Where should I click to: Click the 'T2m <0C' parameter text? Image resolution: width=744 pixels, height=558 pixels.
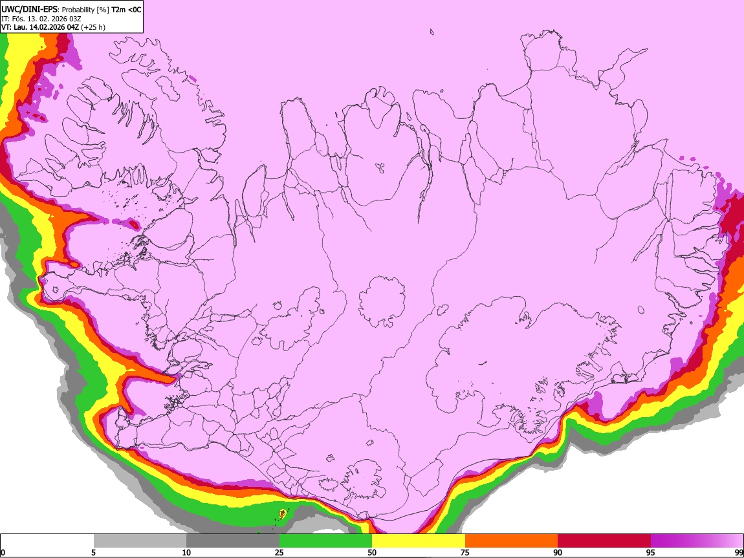(127, 10)
